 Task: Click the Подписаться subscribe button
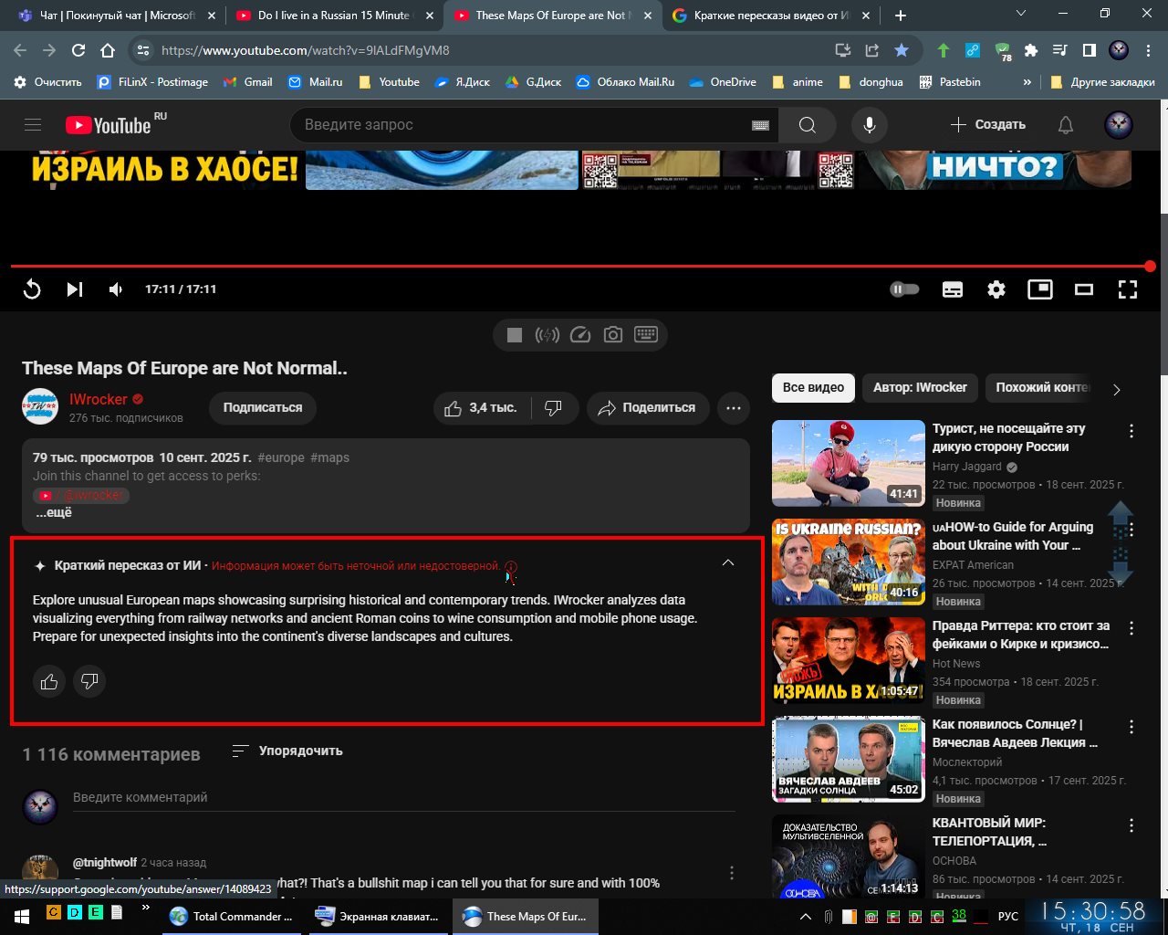[x=263, y=407]
